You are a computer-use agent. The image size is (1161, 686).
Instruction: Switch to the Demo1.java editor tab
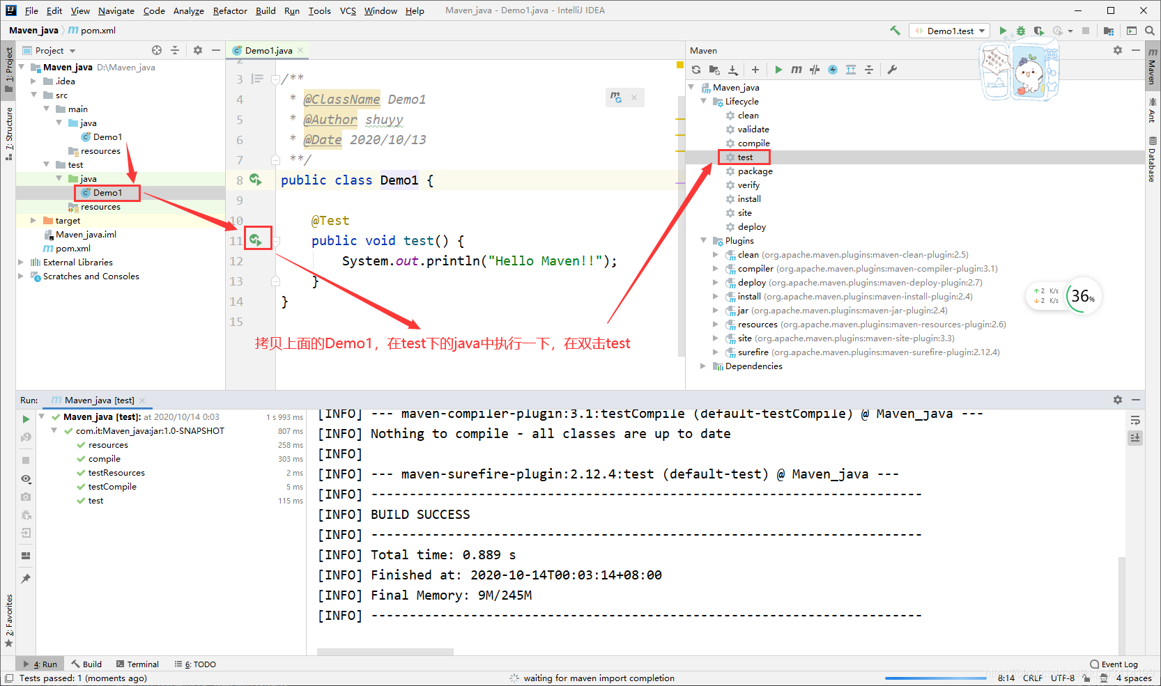pos(268,51)
